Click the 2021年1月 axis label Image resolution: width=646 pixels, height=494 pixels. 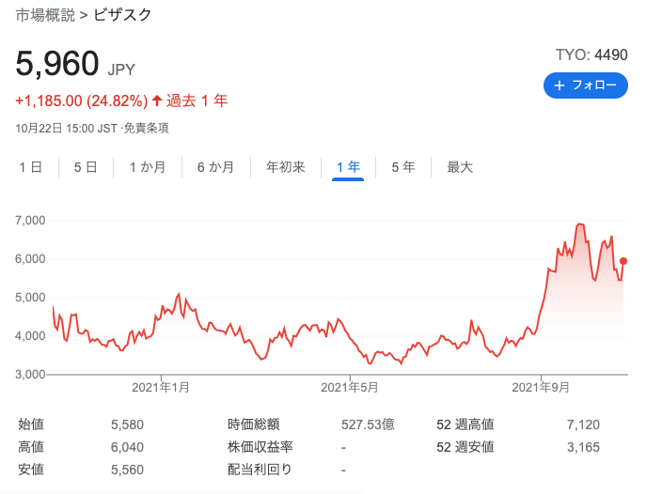(x=161, y=388)
